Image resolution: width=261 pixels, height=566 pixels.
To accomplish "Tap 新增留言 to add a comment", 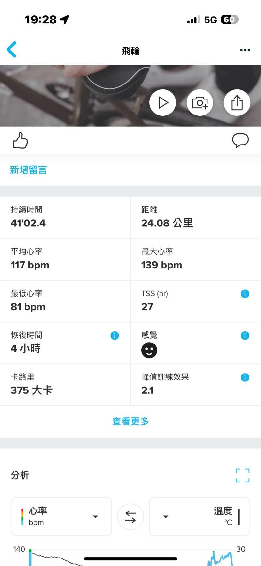I will (28, 170).
